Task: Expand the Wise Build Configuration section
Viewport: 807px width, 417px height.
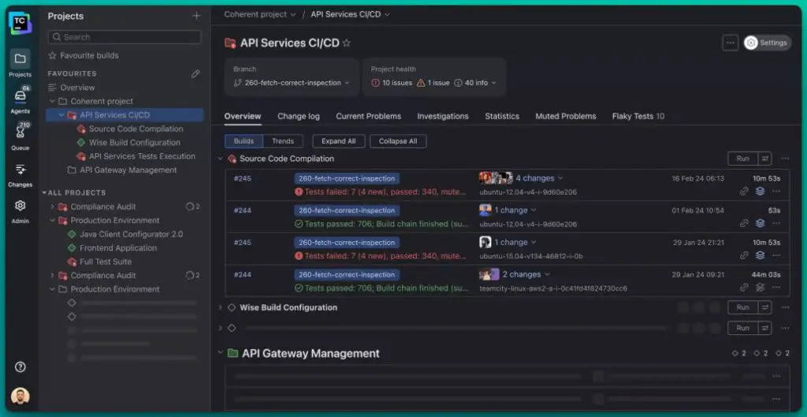Action: pos(221,307)
